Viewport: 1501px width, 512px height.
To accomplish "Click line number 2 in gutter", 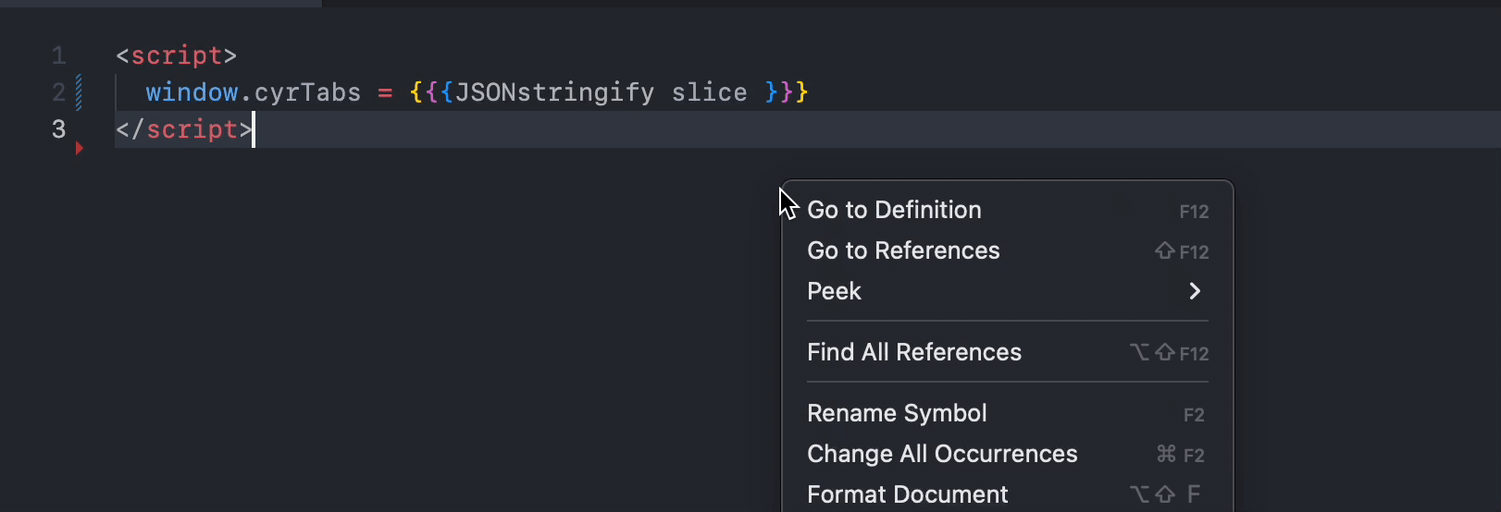I will pyautogui.click(x=58, y=92).
